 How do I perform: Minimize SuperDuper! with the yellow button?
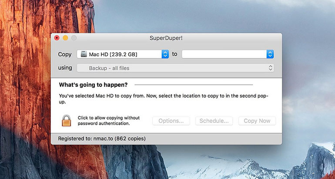[x=65, y=38]
